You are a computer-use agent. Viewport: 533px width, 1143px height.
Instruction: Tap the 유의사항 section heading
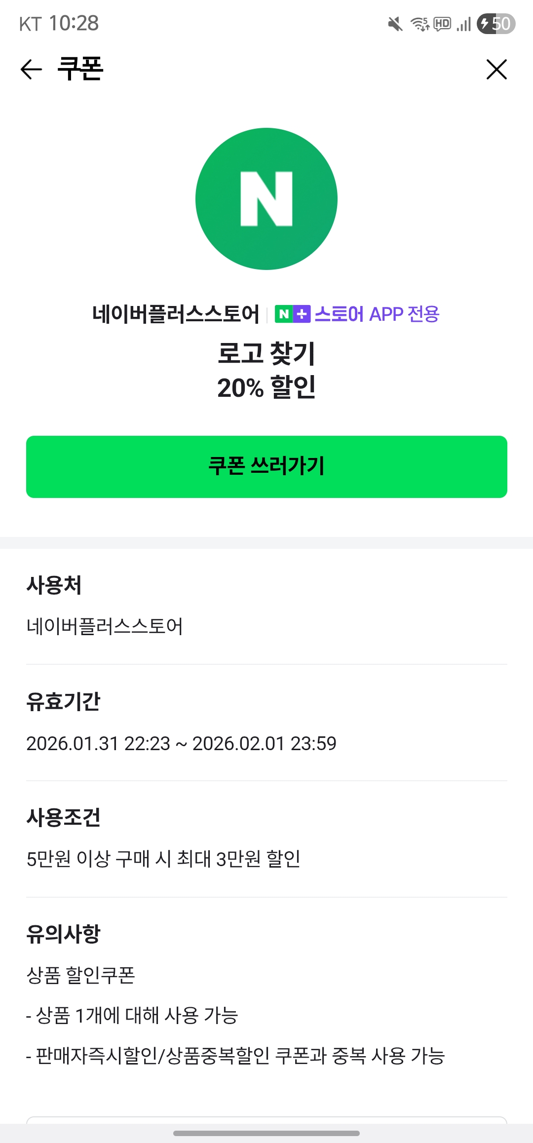[63, 934]
